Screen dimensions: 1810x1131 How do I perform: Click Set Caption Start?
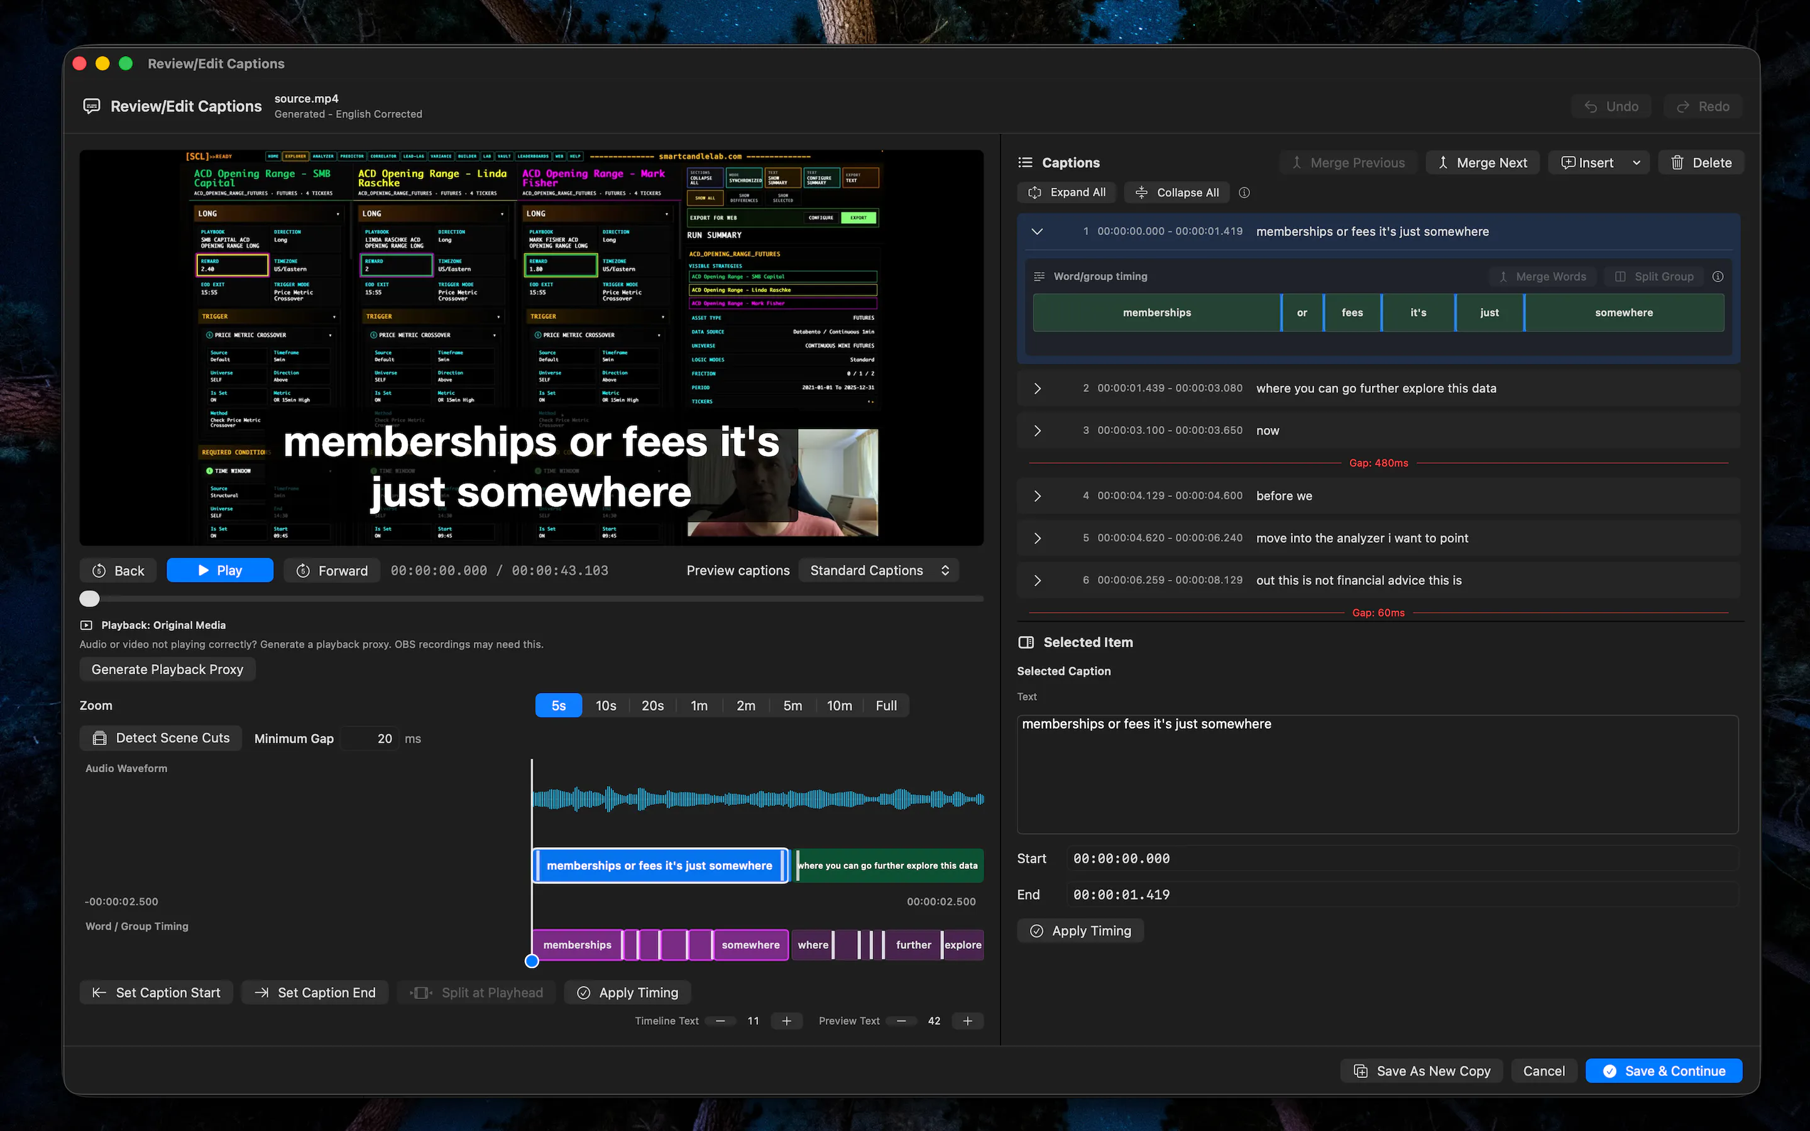click(x=156, y=993)
